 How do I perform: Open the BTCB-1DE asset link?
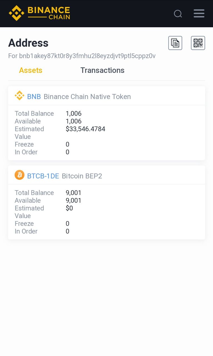(43, 176)
